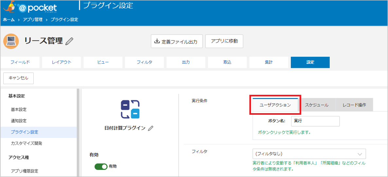Click the 定義ファイル出力 button
Viewport: 388px width, 177px height.
[x=177, y=41]
